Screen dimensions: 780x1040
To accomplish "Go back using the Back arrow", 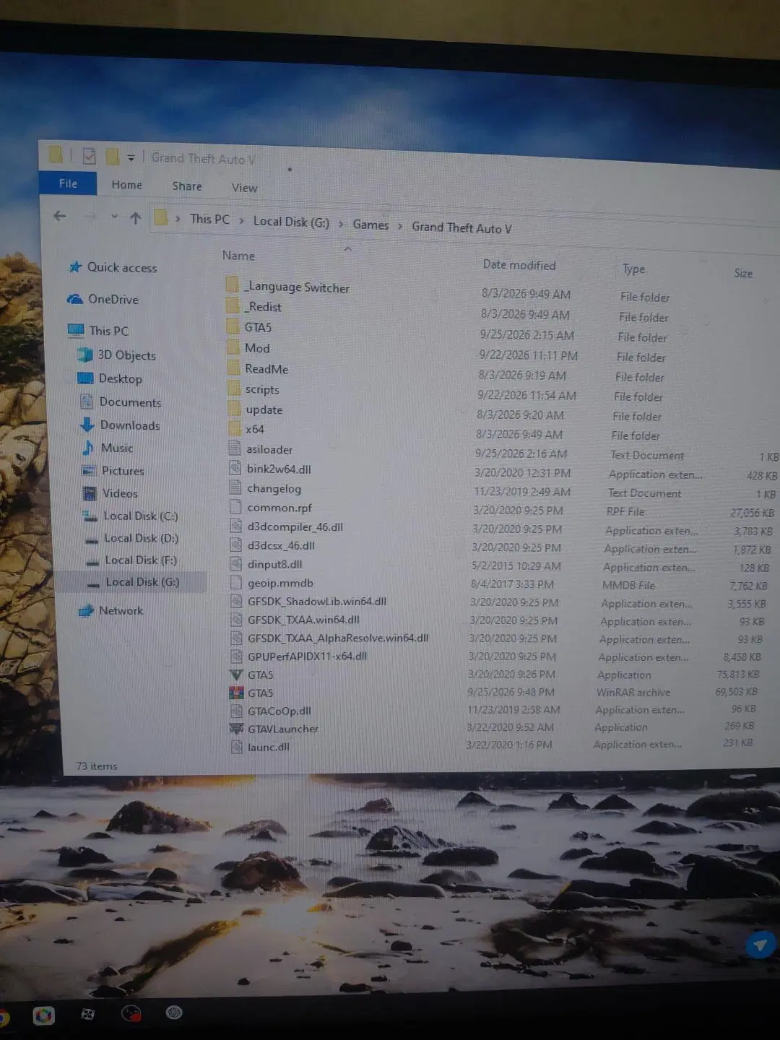I will click(60, 216).
